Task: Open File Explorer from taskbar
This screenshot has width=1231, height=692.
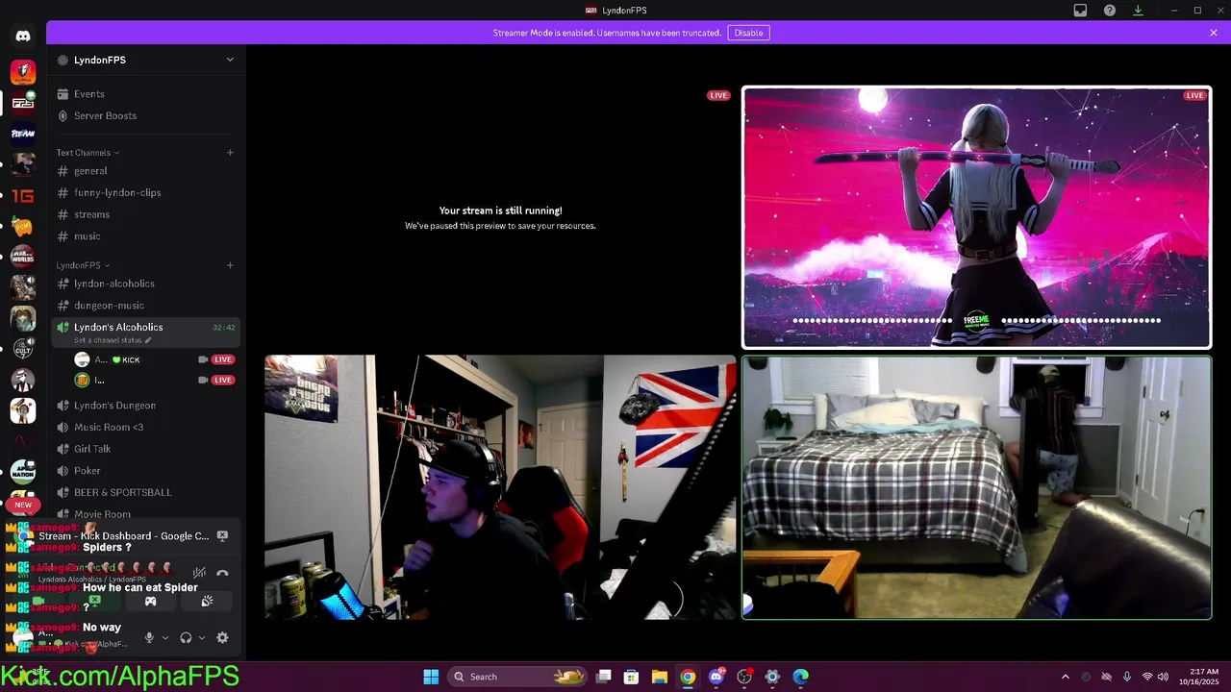Action: (x=660, y=677)
